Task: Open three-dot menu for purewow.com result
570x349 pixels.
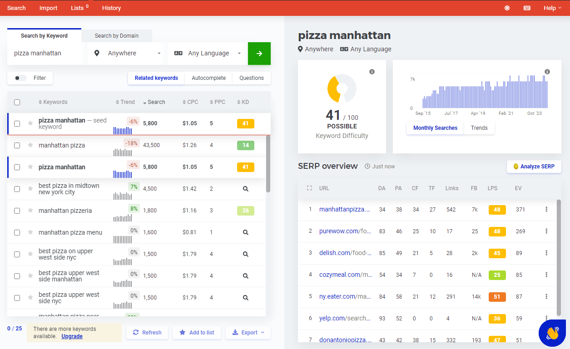Action: tap(546, 231)
